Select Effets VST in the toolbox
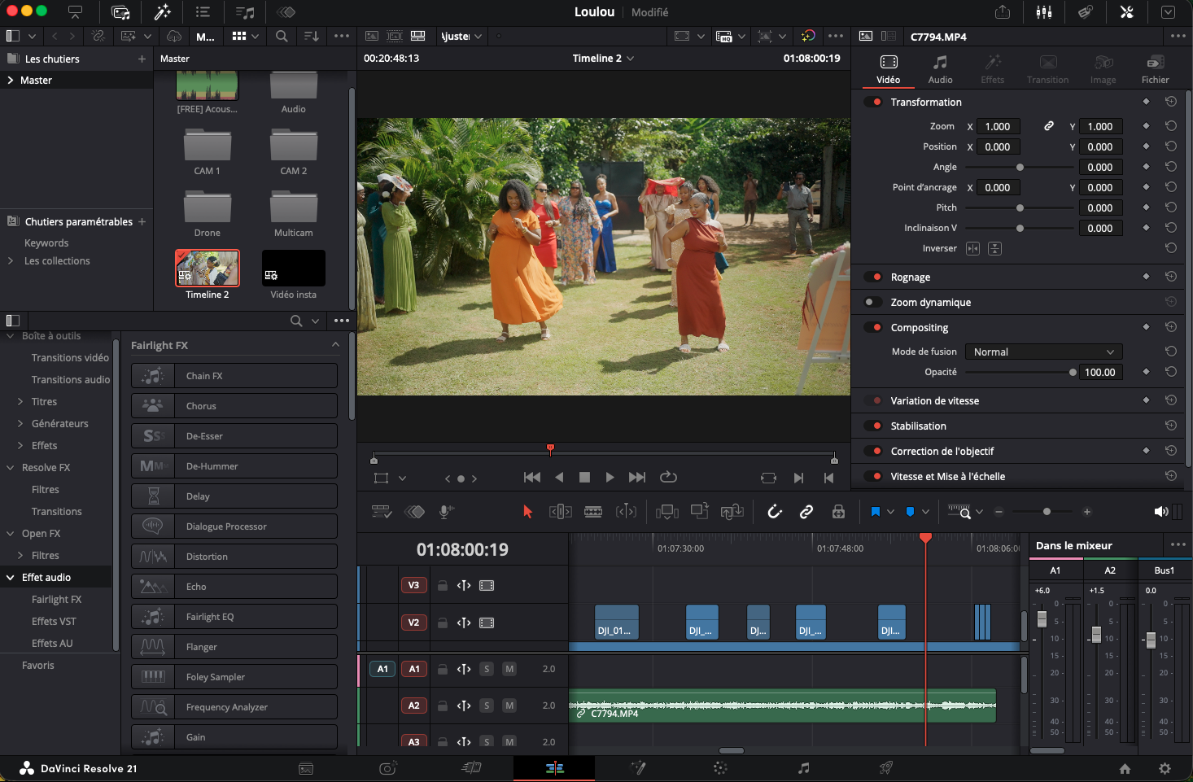 54,622
